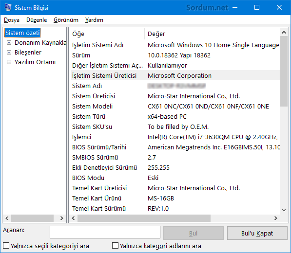Select the Temel Kart Üreticisi row
Image resolution: width=291 pixels, height=253 pixels.
click(x=175, y=188)
